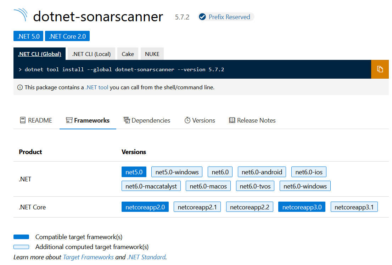Click the net6.0 framework badge
The width and height of the screenshot is (392, 265).
tap(220, 172)
